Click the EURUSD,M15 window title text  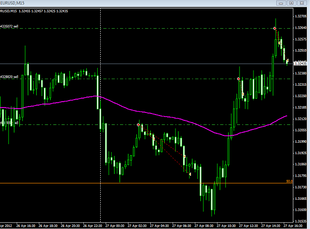(x=12, y=3)
